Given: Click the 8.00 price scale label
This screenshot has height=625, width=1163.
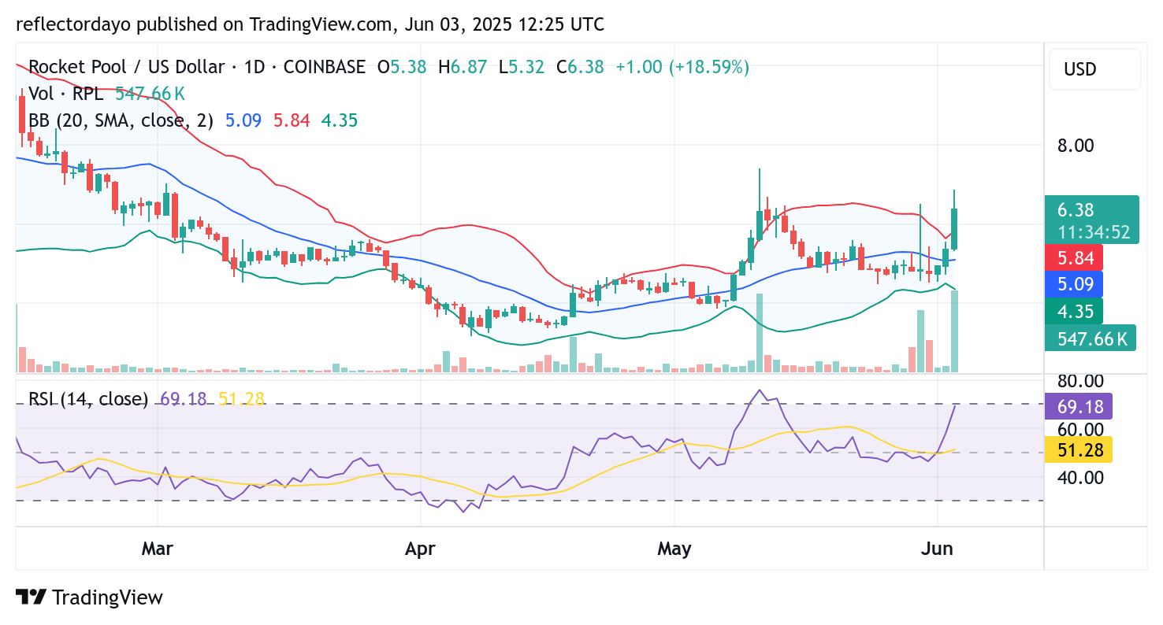Looking at the screenshot, I should pyautogui.click(x=1076, y=146).
